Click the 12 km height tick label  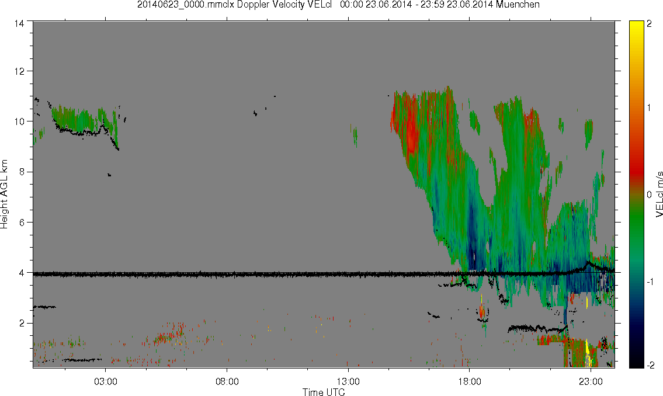tap(19, 71)
